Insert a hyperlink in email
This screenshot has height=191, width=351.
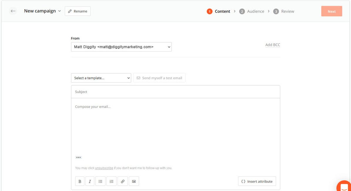pos(123,181)
